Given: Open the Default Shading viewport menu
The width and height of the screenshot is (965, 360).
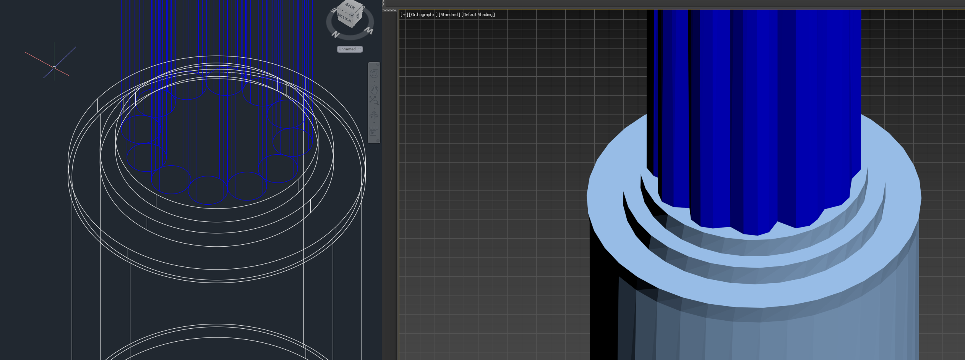Looking at the screenshot, I should point(478,15).
